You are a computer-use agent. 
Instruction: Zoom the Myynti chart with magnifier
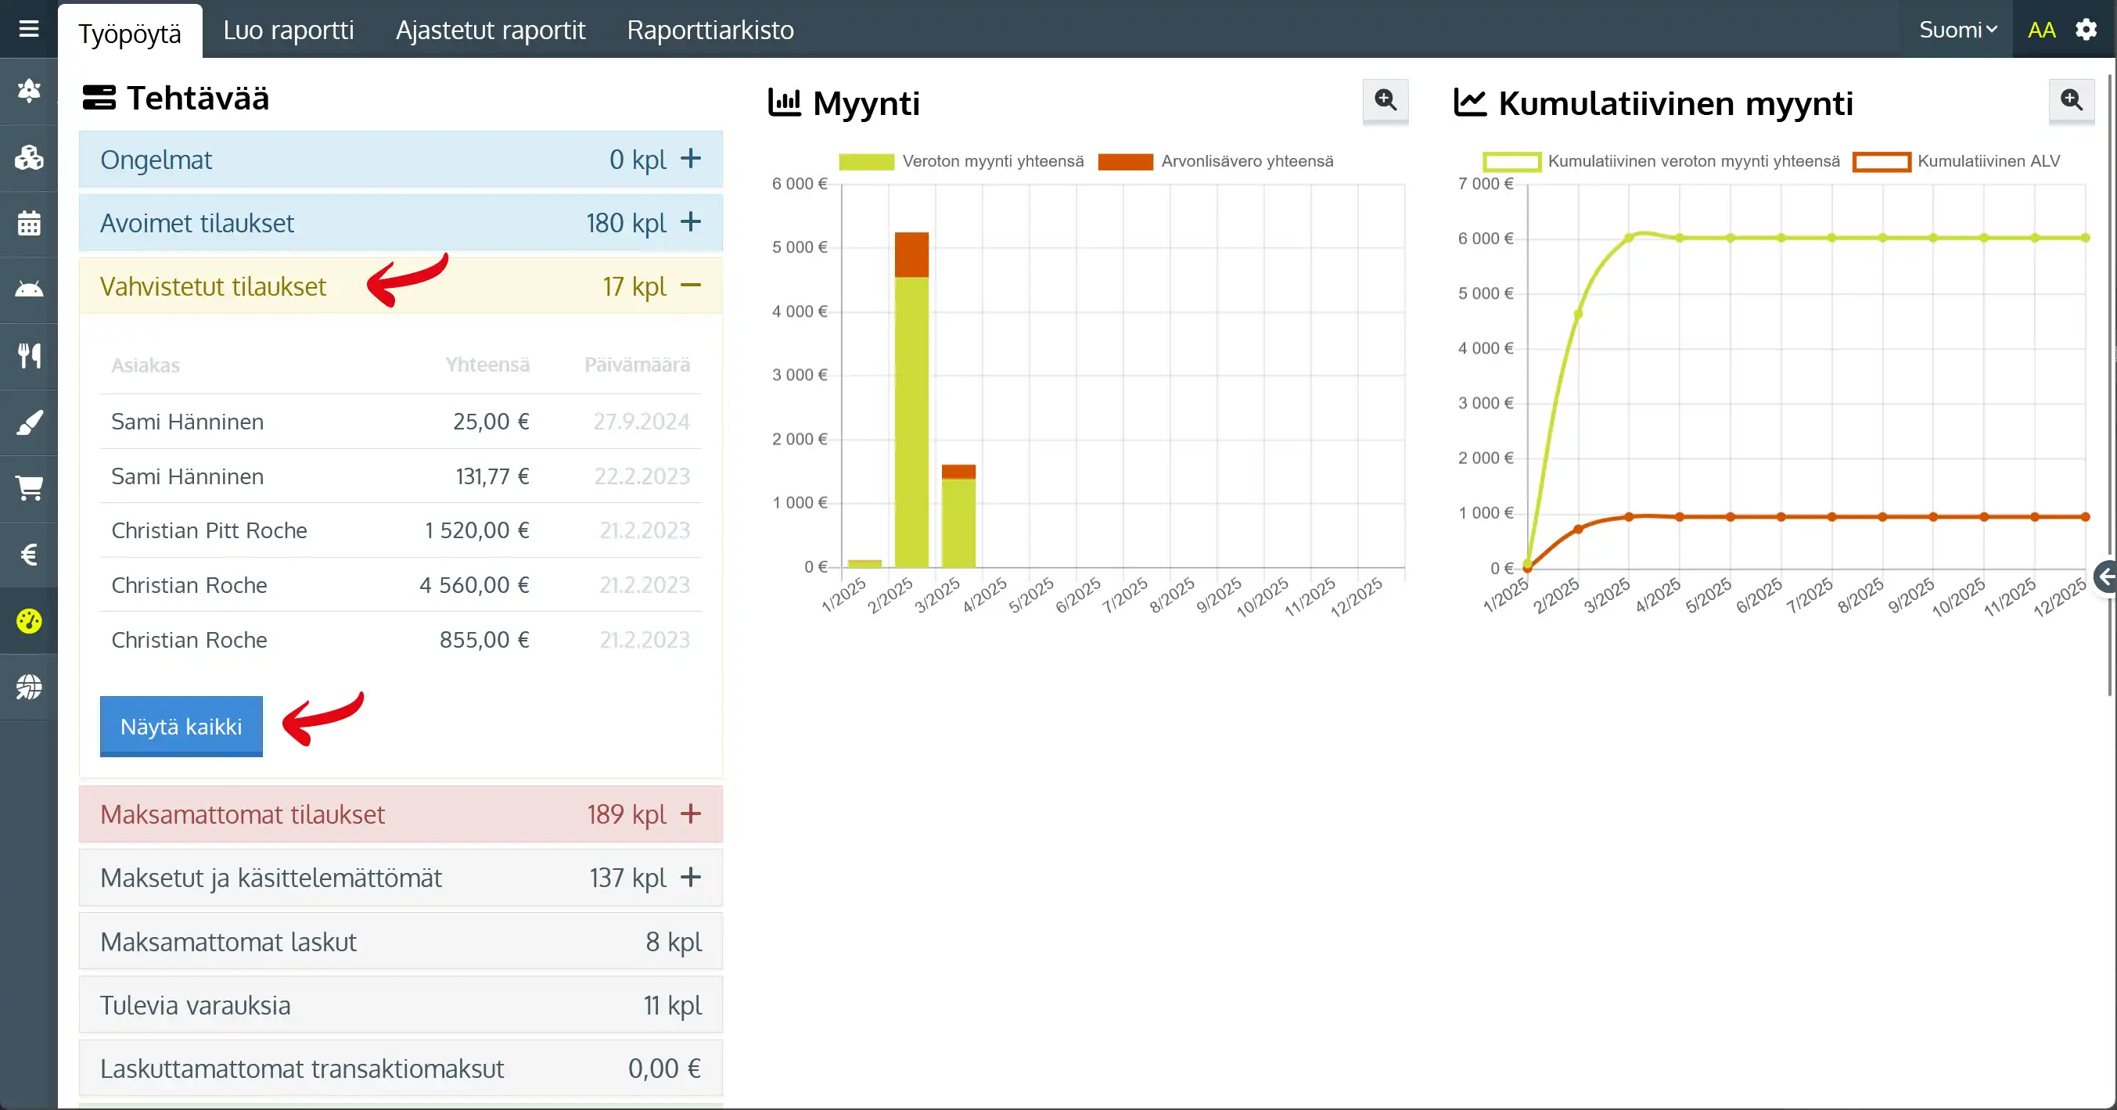[x=1385, y=100]
